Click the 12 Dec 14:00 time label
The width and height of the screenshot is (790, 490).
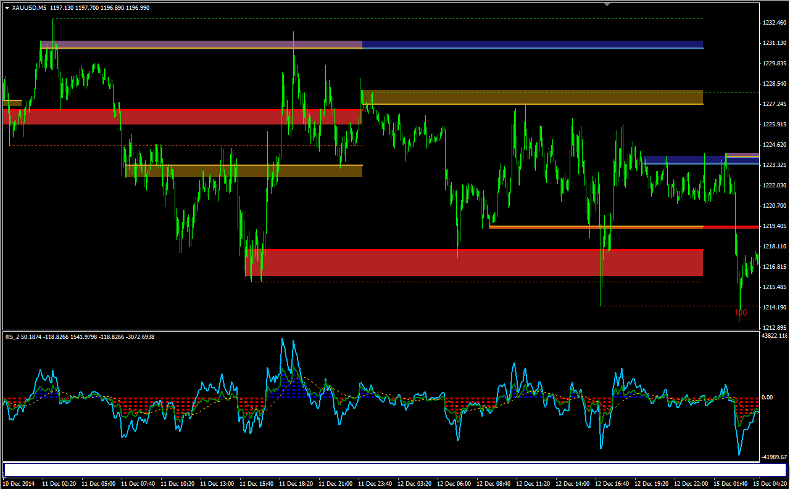tap(572, 484)
